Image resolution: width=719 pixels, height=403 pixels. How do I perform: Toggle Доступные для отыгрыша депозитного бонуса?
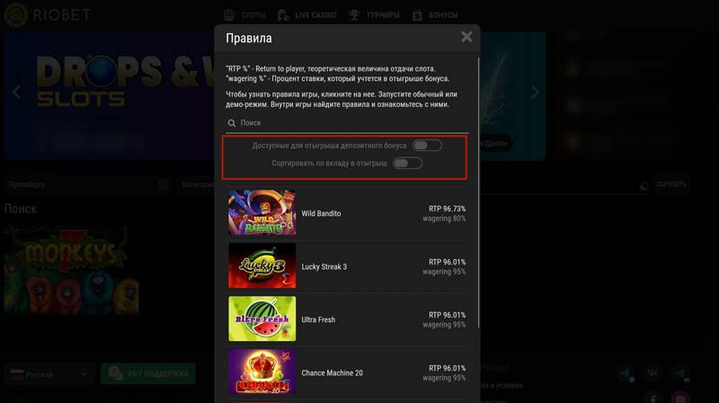click(x=427, y=146)
